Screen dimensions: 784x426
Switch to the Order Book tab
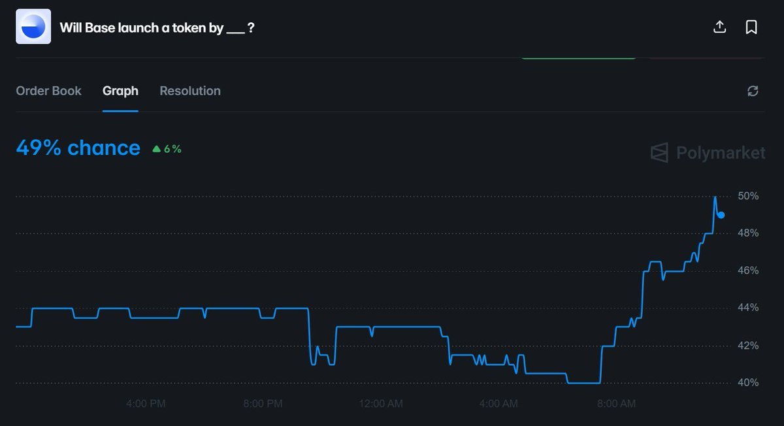click(x=48, y=91)
